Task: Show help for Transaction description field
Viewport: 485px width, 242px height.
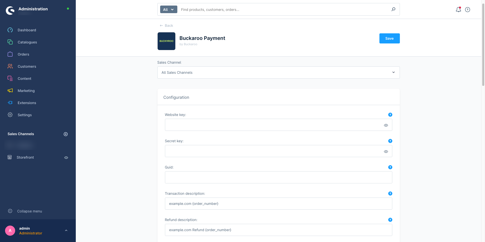Action: (390, 193)
